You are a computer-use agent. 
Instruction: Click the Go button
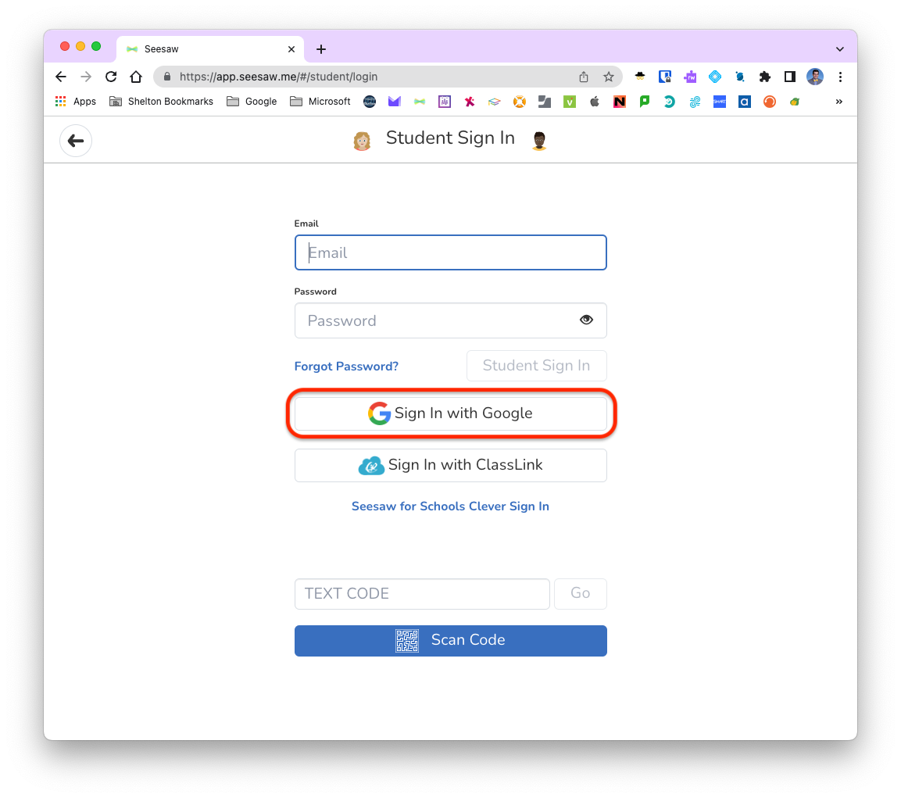click(581, 593)
